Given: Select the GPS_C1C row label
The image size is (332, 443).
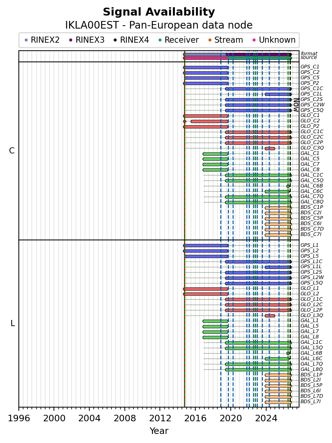Looking at the screenshot, I should tap(312, 89).
